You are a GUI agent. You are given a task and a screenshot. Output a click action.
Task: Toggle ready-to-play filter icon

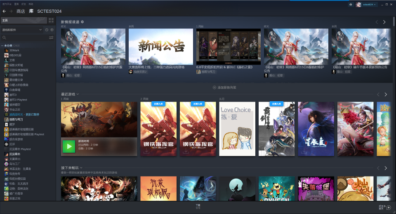[x=52, y=30]
